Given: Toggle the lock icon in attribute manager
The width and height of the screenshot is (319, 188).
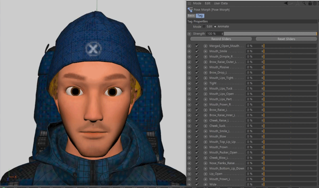Looking at the screenshot, I should 310,3.
